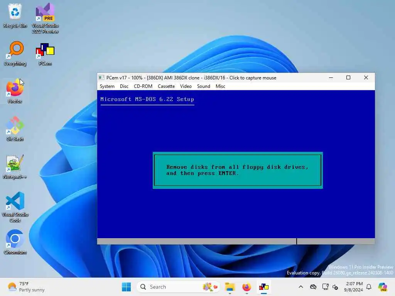Minimize the PCem window
Screen dimensions: 395x296
[331, 77]
